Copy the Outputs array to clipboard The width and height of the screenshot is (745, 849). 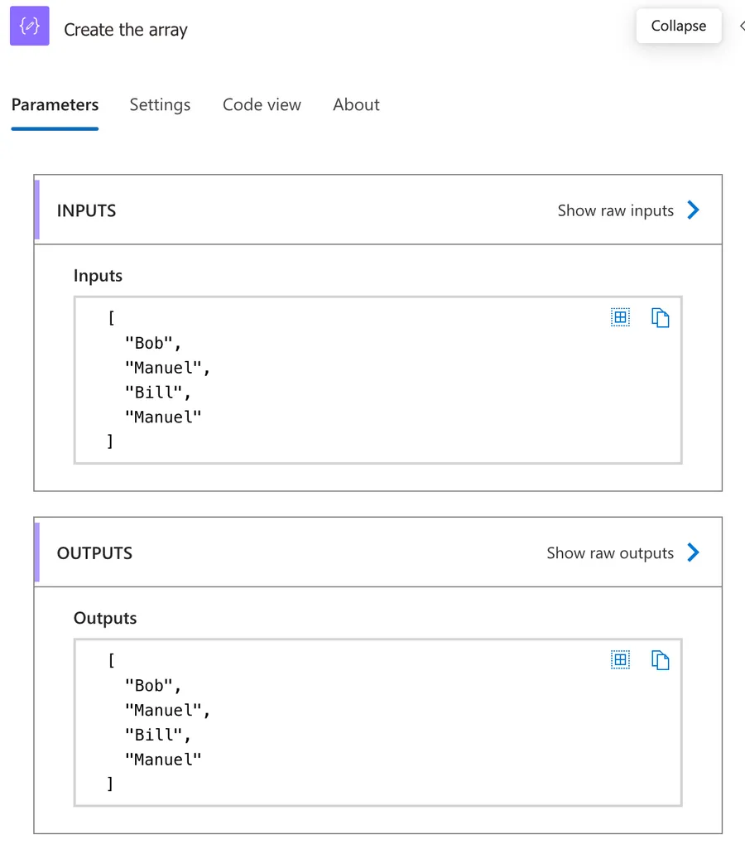click(660, 659)
